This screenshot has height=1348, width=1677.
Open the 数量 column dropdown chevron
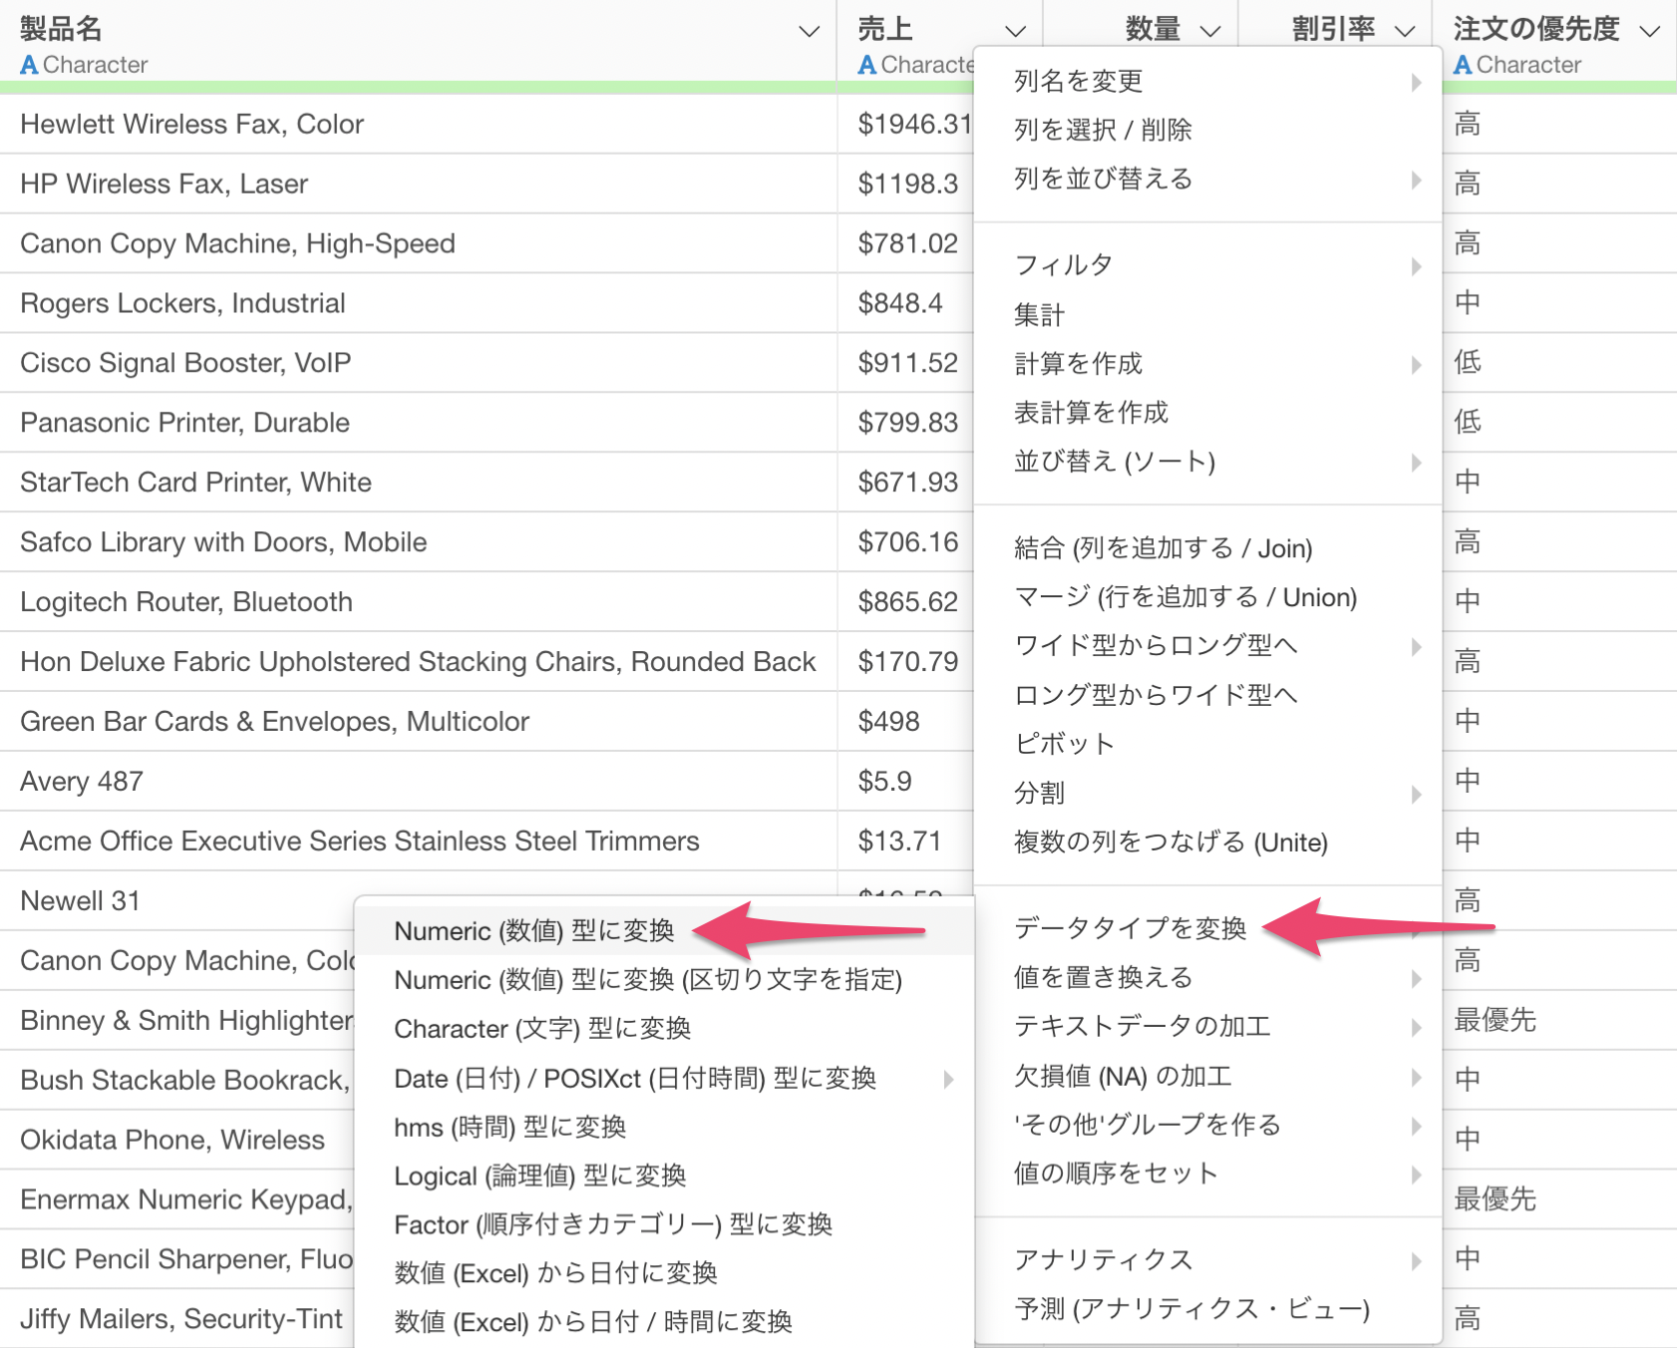pyautogui.click(x=1210, y=31)
